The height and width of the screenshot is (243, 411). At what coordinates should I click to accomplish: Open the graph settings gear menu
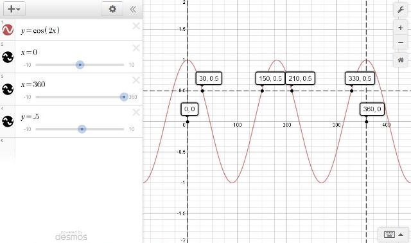pyautogui.click(x=112, y=9)
